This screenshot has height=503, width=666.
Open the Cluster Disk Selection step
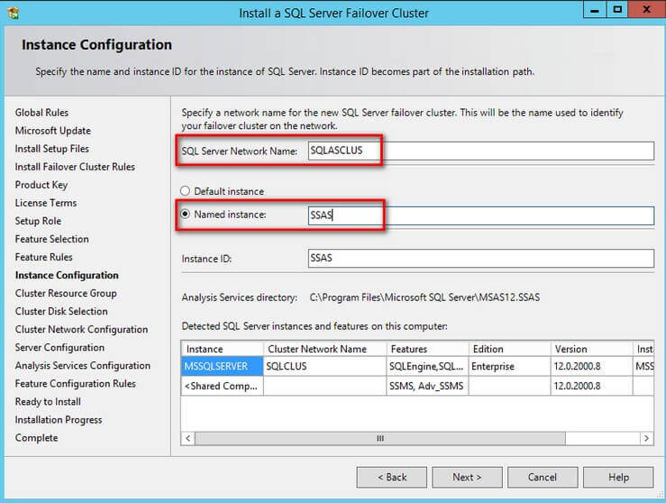coord(61,311)
